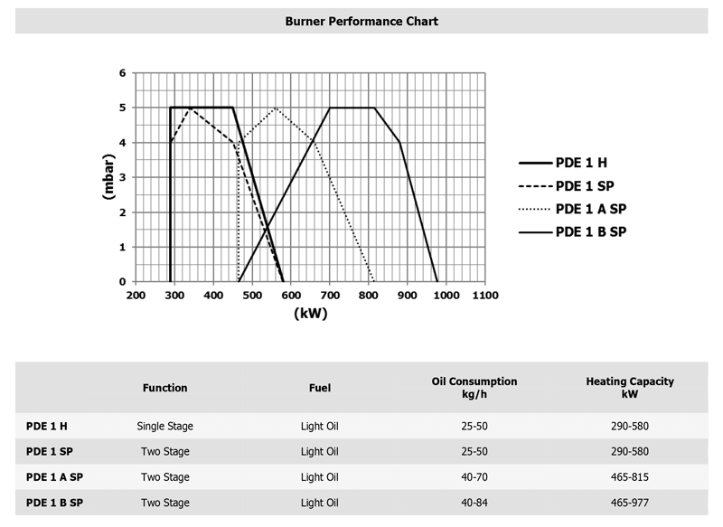Click the 40-70 oil consumption cell
Image resolution: width=723 pixels, height=527 pixels.
click(474, 477)
